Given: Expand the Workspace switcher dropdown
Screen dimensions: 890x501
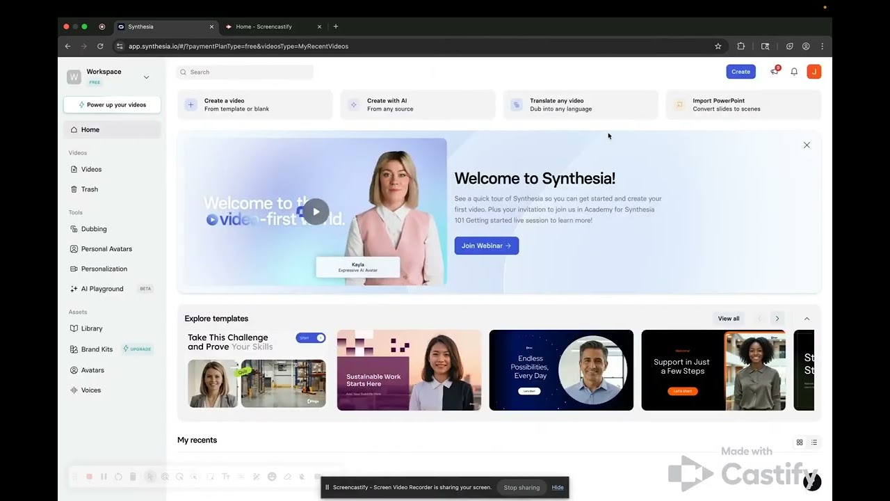Looking at the screenshot, I should (146, 77).
